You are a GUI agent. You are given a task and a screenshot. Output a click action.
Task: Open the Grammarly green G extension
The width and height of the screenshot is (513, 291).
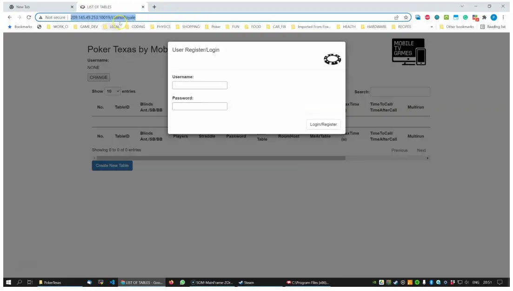tap(465, 17)
